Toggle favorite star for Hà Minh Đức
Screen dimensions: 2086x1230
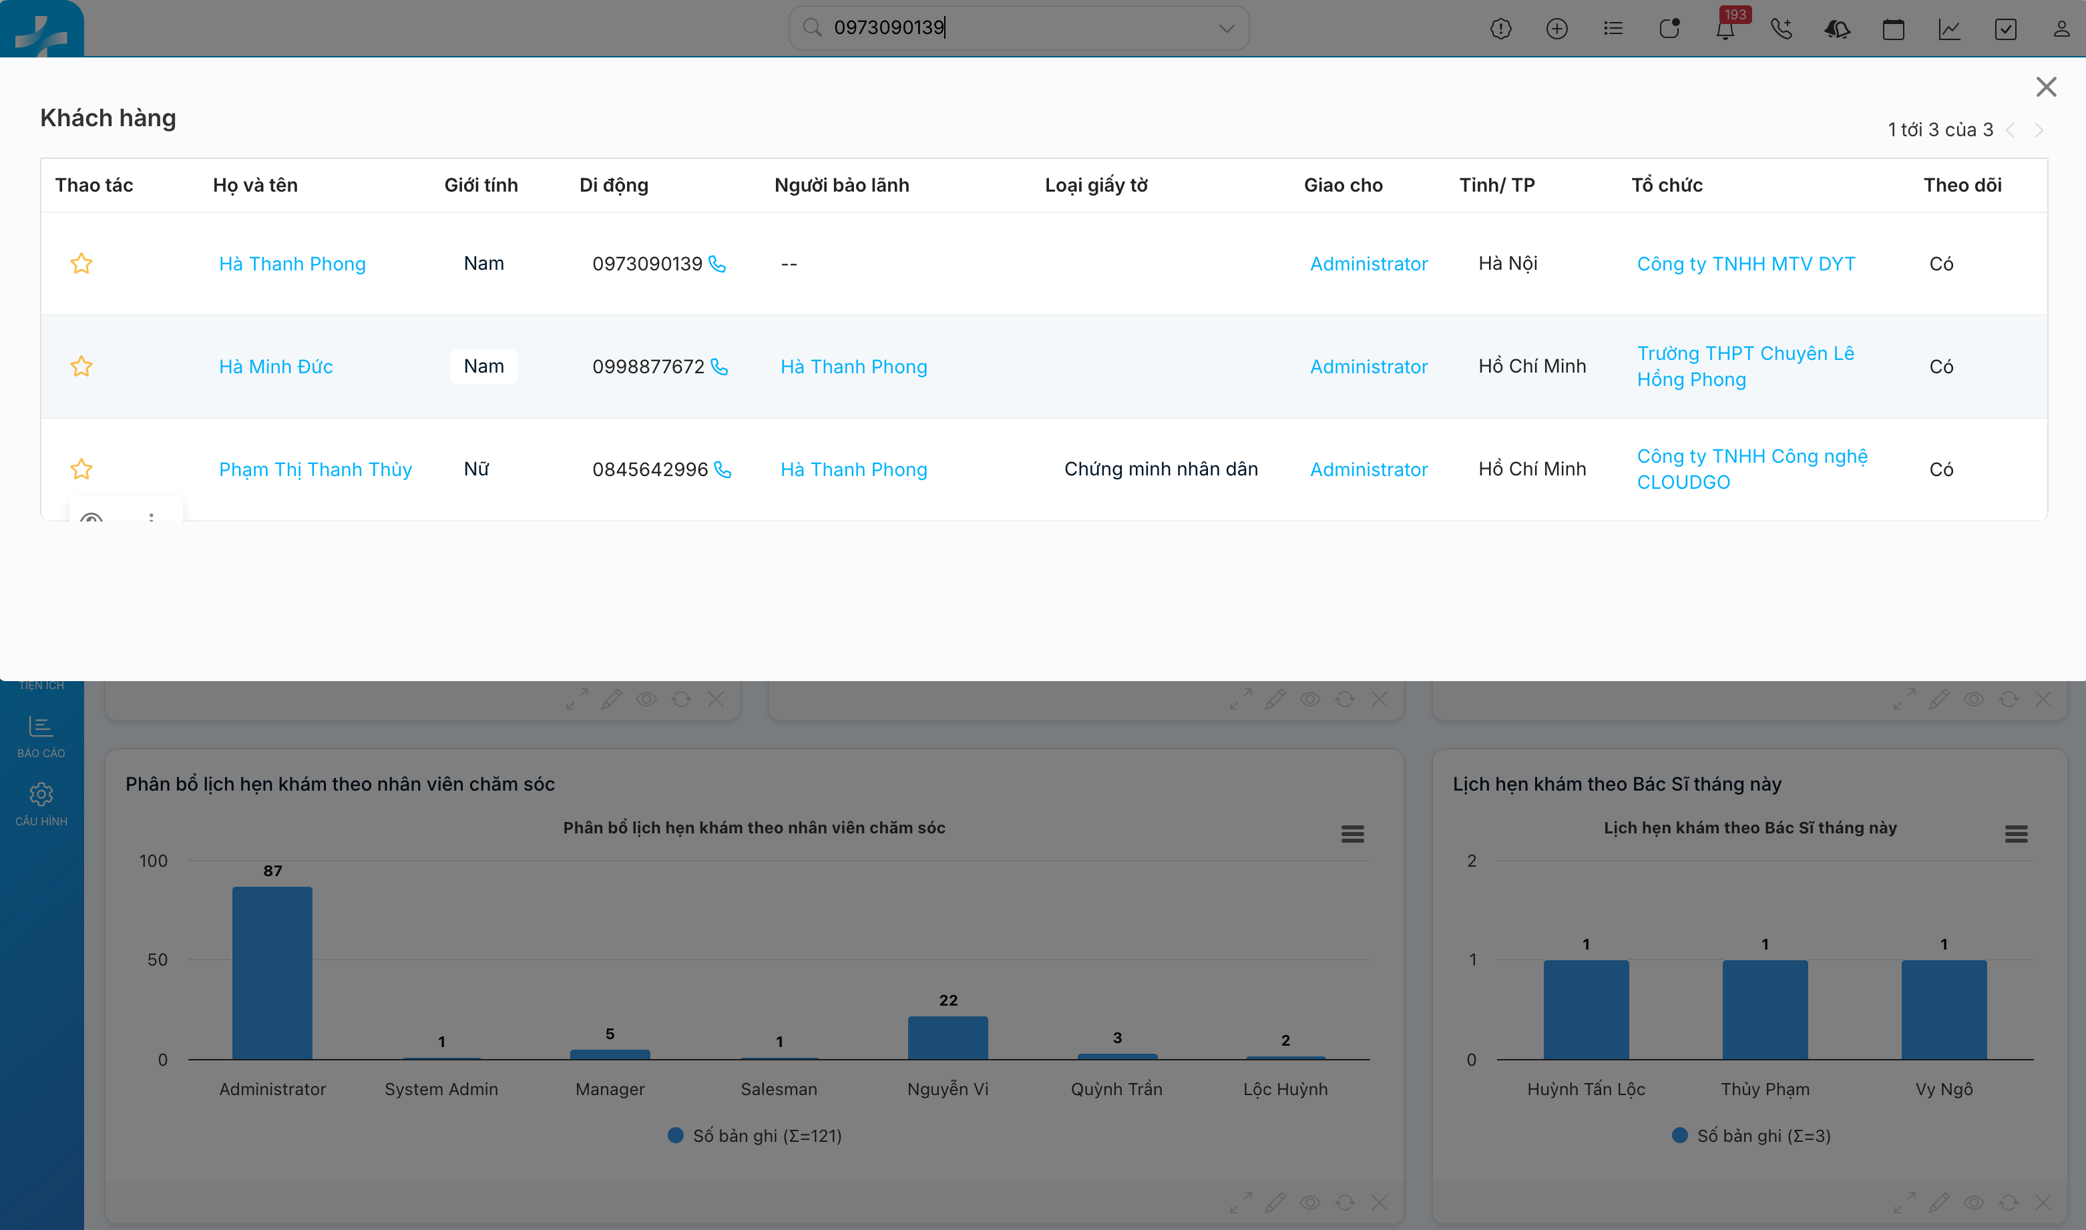click(81, 367)
